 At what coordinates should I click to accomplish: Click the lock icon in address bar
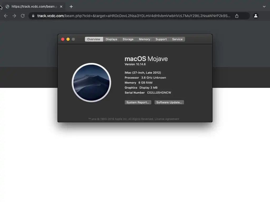pos(33,16)
